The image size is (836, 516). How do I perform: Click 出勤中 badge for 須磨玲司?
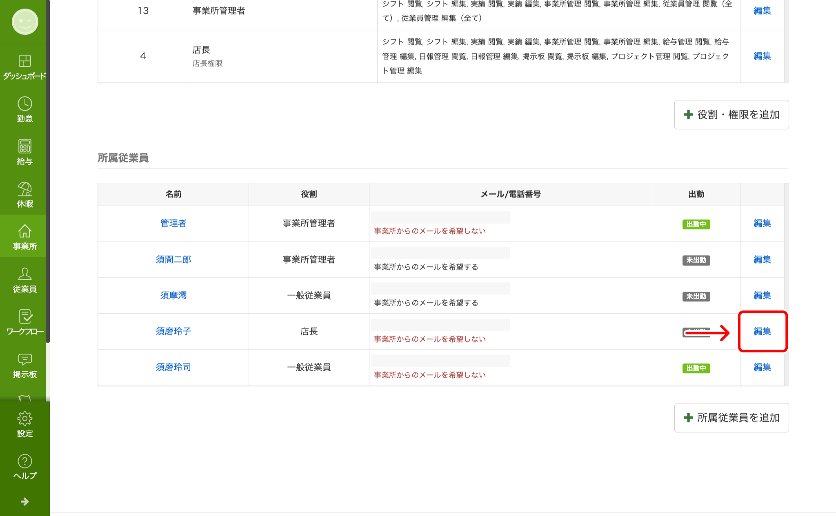[x=696, y=368]
